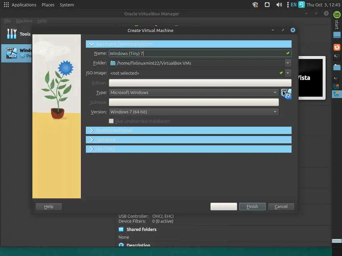
Task: Toggle Skip Unattended Installation checkbox
Action: [111, 121]
